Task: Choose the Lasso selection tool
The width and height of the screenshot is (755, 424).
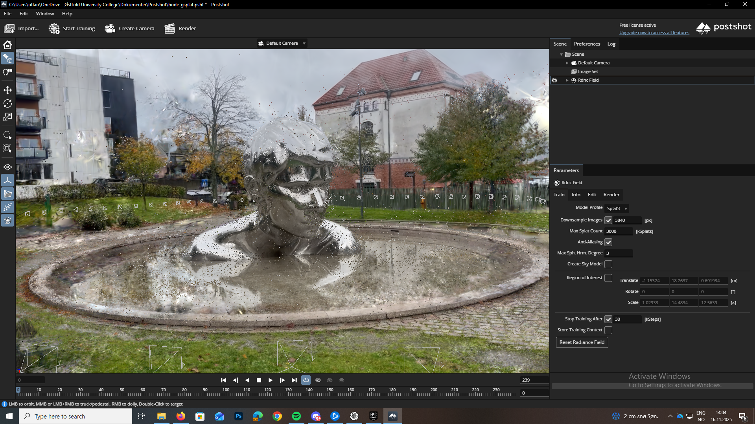Action: 7,135
